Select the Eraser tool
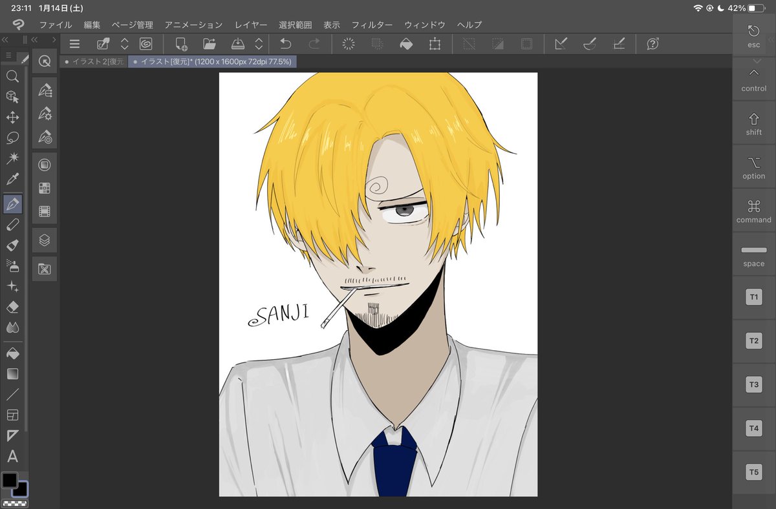This screenshot has width=776, height=509. point(12,307)
